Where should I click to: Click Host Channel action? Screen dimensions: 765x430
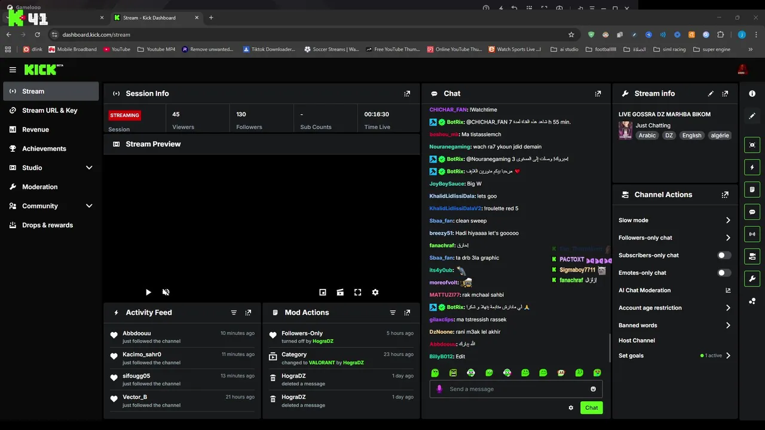(x=637, y=340)
